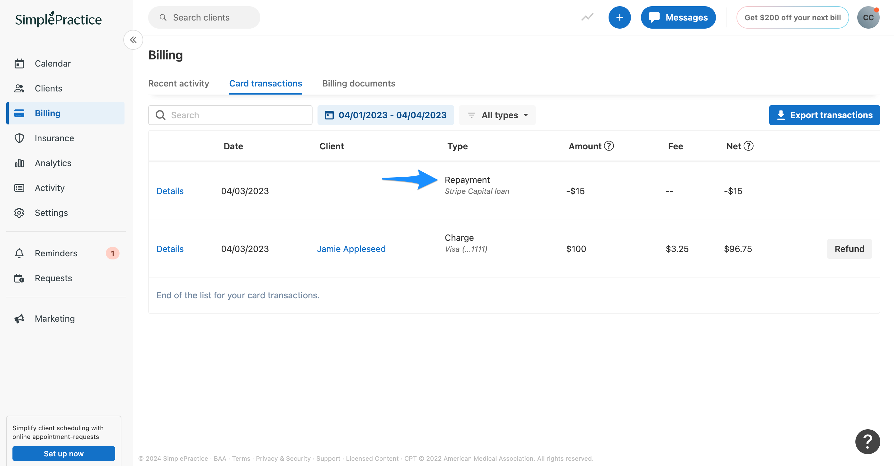Open Details for the Charge transaction
This screenshot has width=894, height=466.
170,249
